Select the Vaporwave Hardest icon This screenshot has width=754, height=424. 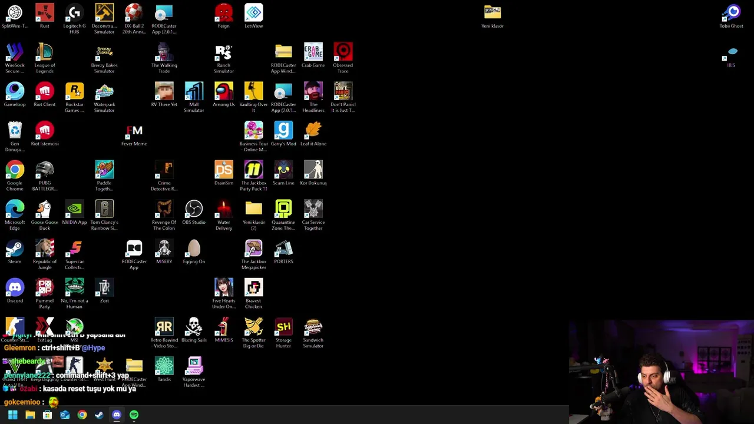click(194, 372)
